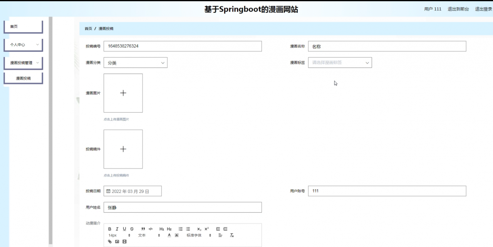Apply Heading 2 (H2) style

[169, 229]
